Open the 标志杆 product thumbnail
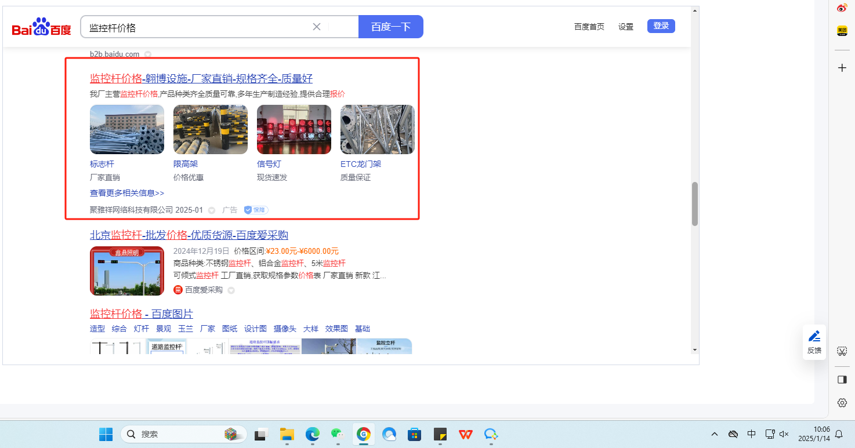The height and width of the screenshot is (448, 855). click(127, 129)
